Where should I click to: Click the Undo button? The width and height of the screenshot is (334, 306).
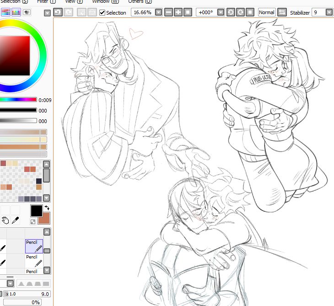tap(58, 12)
